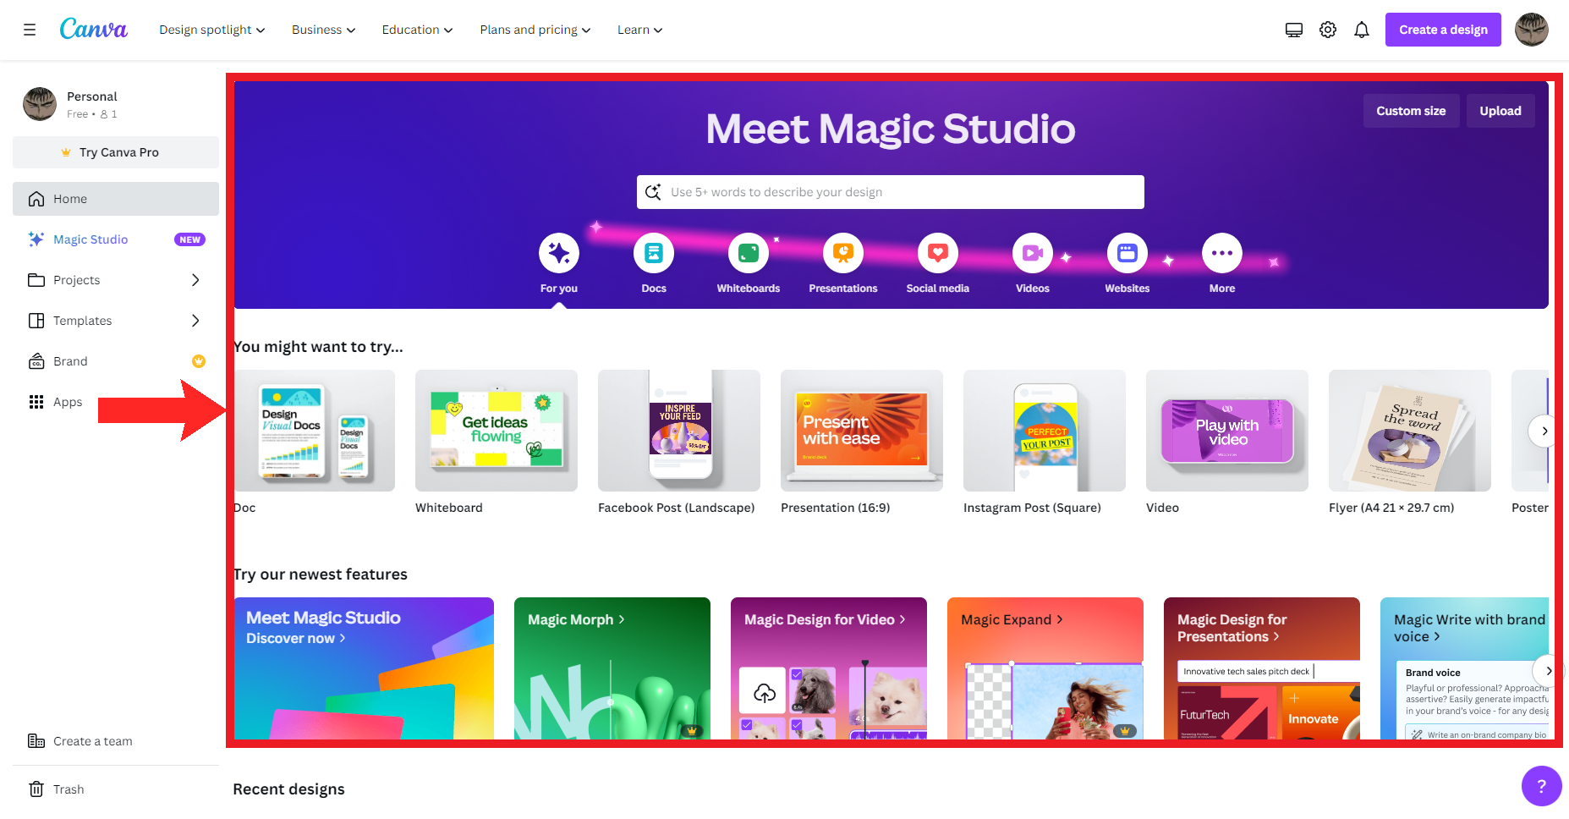Open the desktop app download icon
This screenshot has width=1569, height=819.
coord(1294,30)
